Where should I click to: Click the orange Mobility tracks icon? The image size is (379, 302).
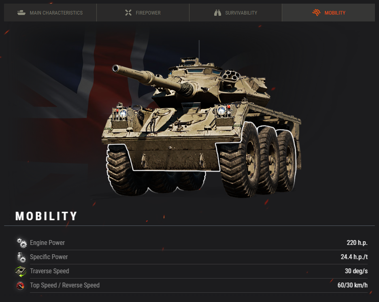(316, 12)
